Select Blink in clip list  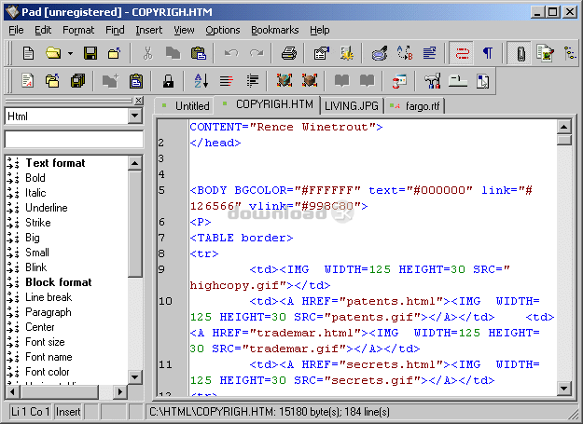click(x=36, y=267)
